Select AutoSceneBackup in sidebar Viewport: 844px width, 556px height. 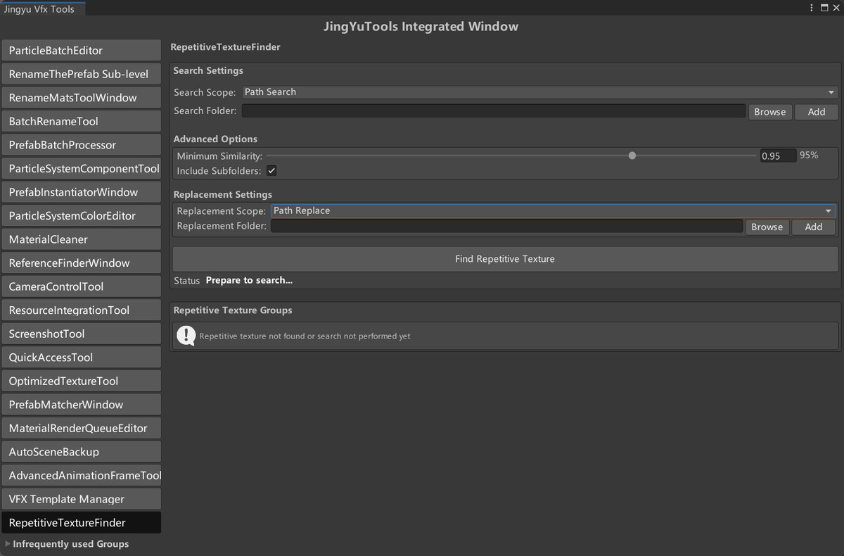81,452
